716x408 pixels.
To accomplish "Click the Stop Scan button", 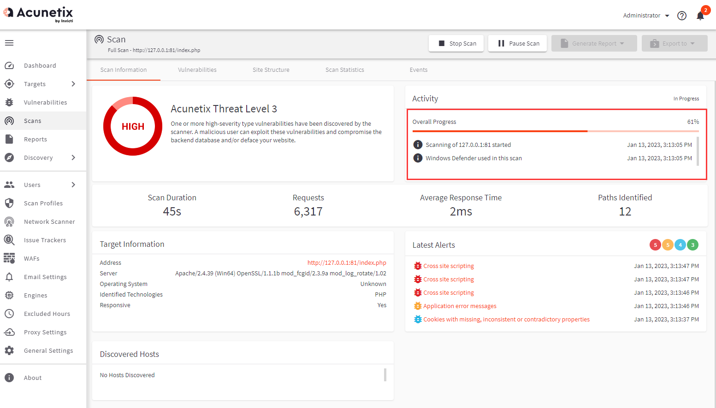I will coord(456,43).
